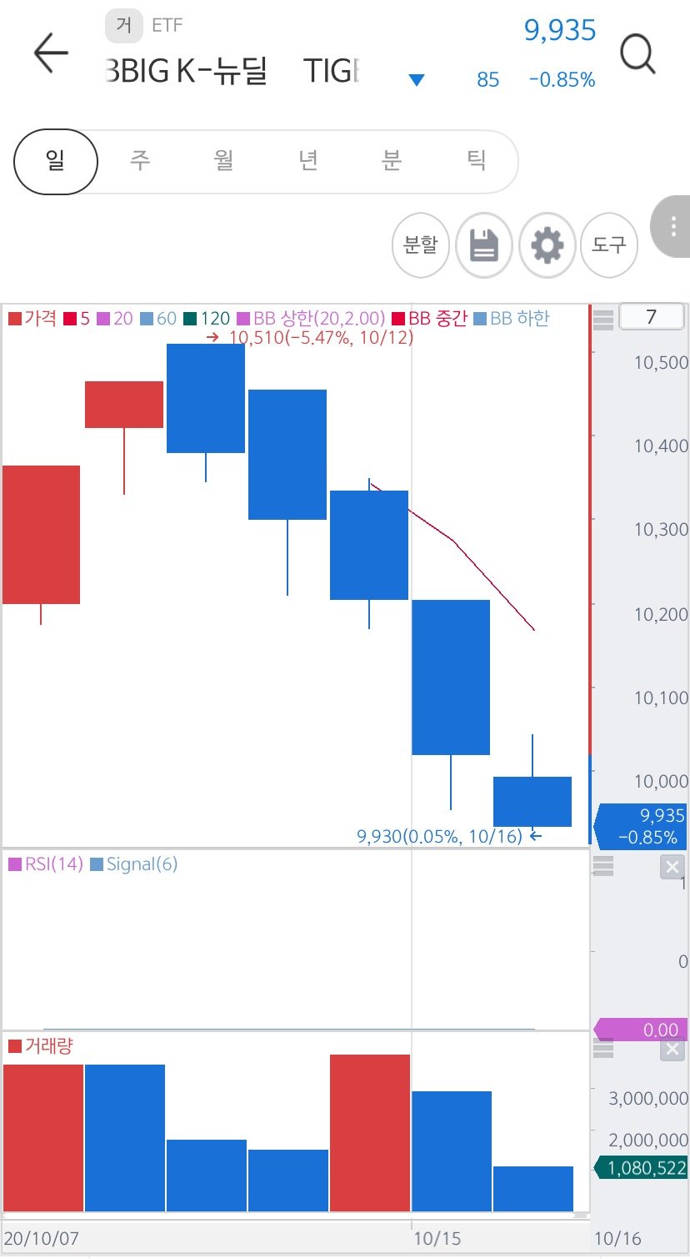
Task: Click the candle count field showing 7
Action: pos(652,317)
